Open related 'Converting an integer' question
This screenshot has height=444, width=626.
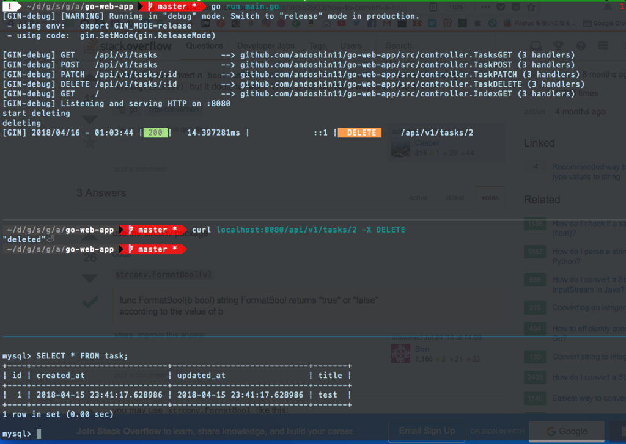[x=589, y=308]
